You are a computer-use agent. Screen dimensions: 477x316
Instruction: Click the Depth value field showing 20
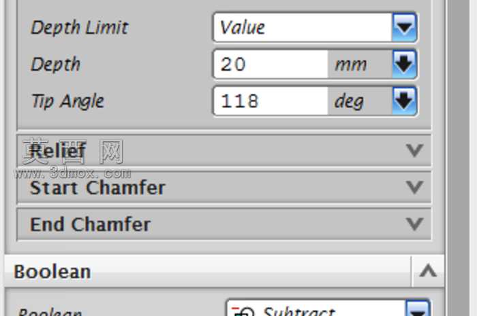[x=271, y=65]
